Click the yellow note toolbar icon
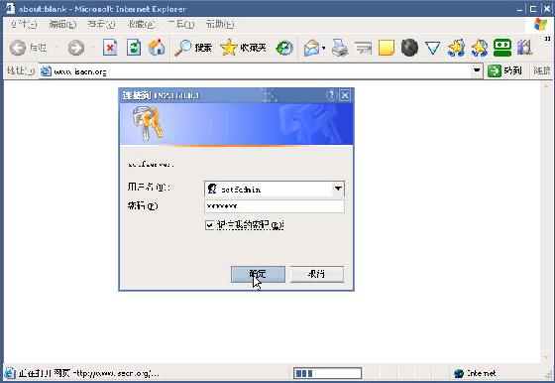 (x=387, y=48)
